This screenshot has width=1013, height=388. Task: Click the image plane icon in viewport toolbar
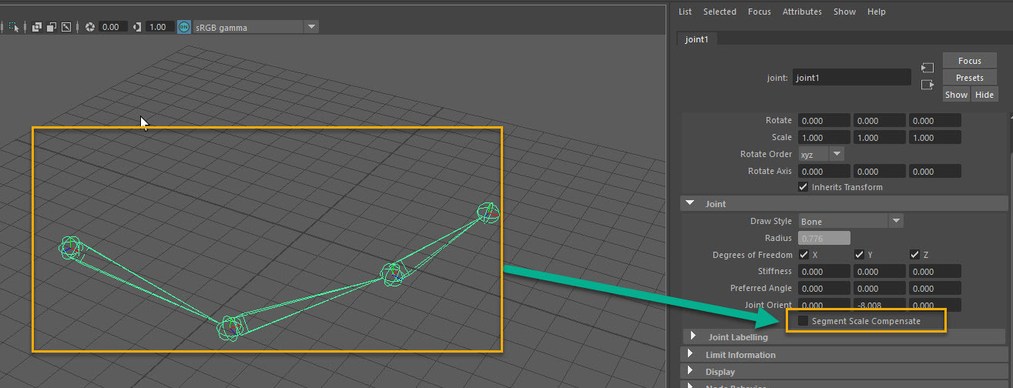coord(66,27)
